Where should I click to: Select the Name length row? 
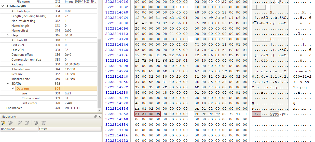pos(49,26)
